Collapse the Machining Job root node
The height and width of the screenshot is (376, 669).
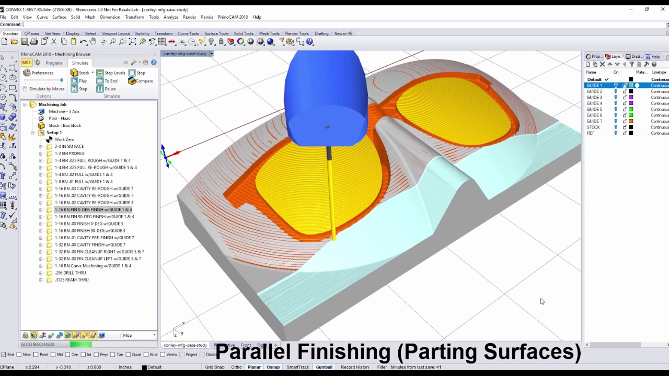[25, 104]
